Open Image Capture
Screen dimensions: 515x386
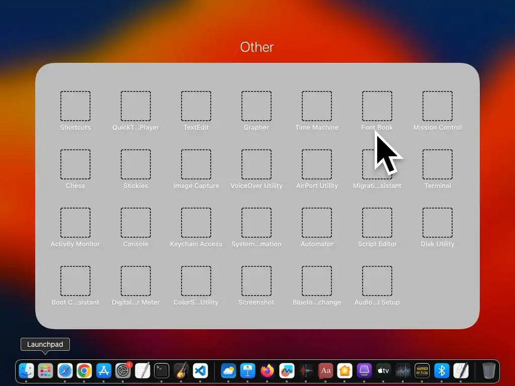pyautogui.click(x=196, y=164)
